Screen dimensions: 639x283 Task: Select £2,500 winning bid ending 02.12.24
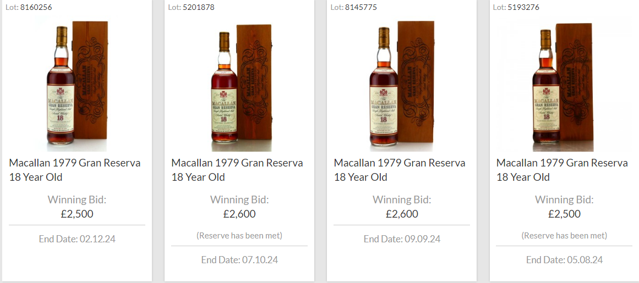pyautogui.click(x=77, y=214)
